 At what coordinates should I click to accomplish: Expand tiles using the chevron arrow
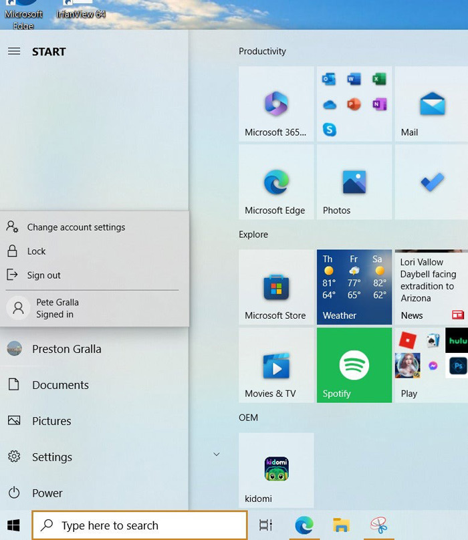(217, 454)
